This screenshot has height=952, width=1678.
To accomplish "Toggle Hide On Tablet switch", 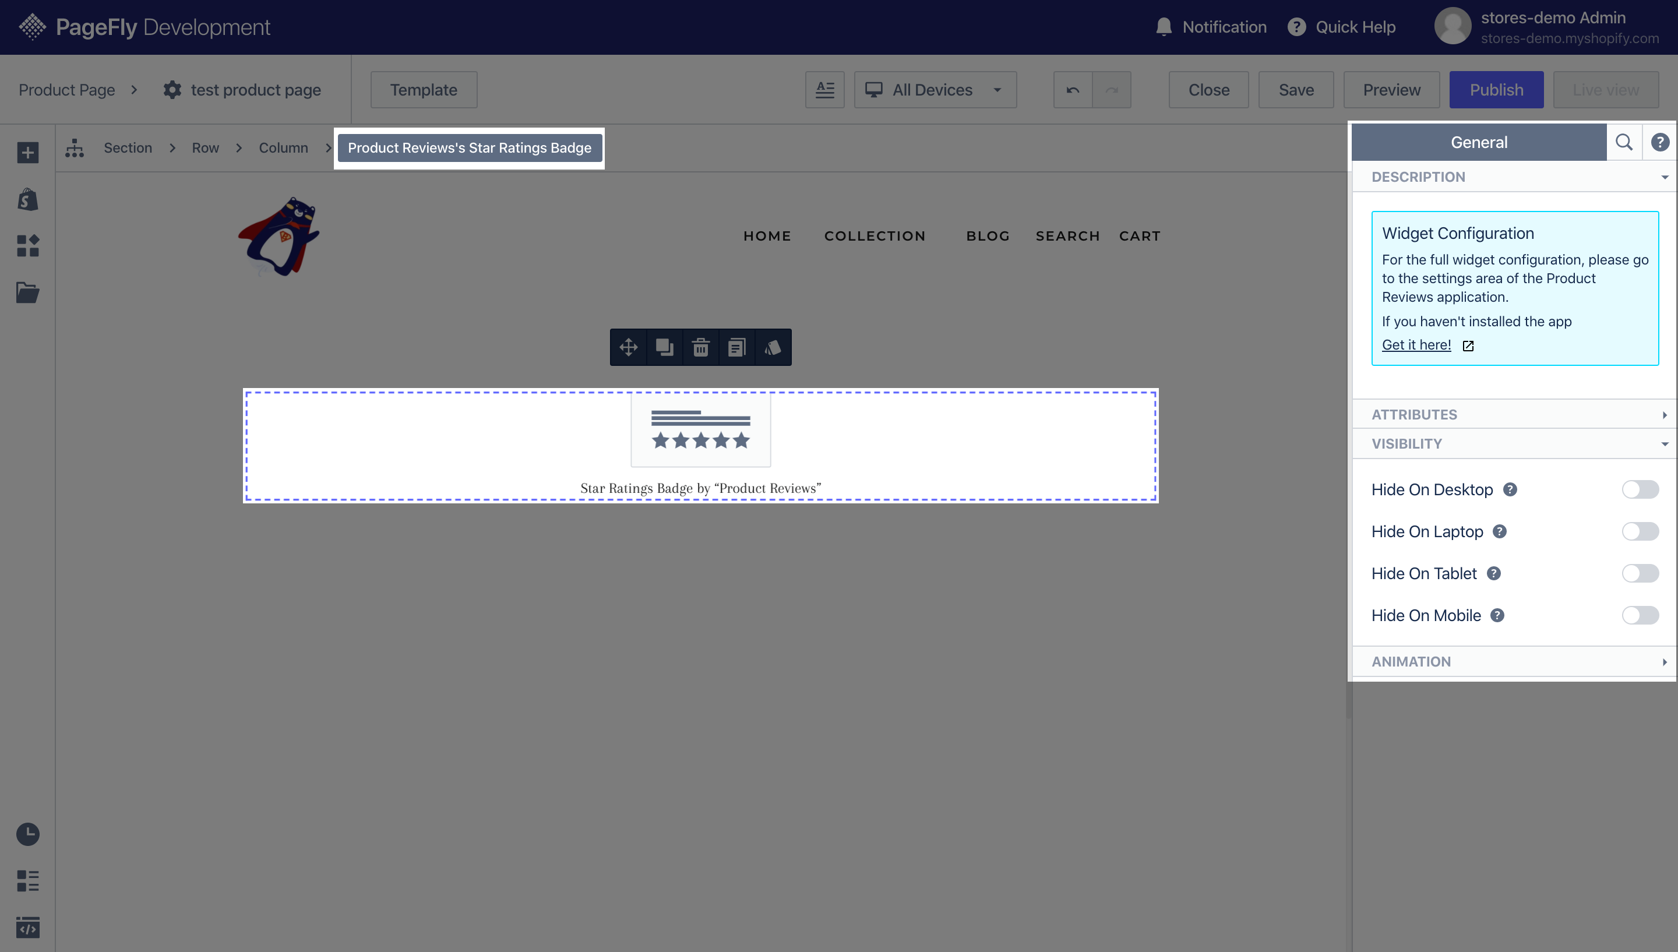I will click(1640, 573).
